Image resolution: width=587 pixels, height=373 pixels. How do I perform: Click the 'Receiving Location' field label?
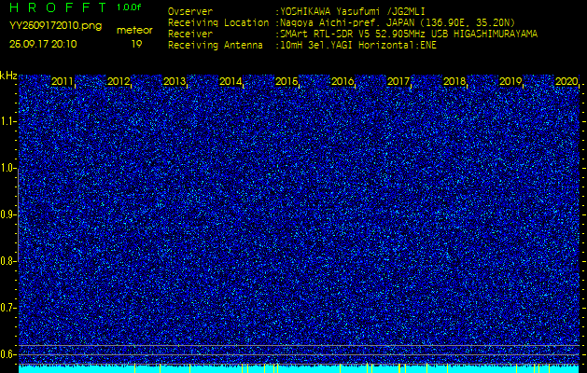218,22
